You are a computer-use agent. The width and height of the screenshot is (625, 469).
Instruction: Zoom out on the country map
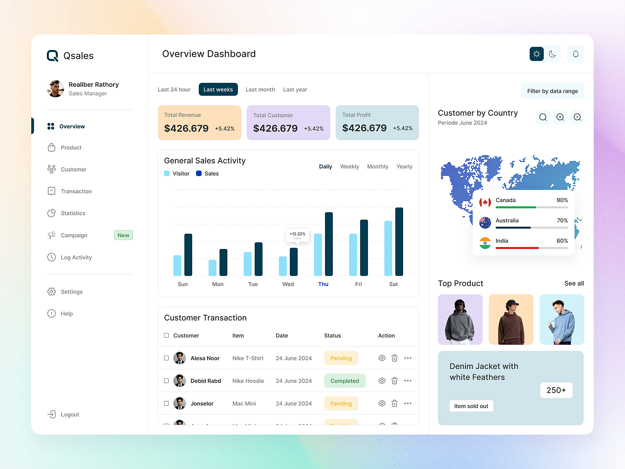(x=577, y=117)
